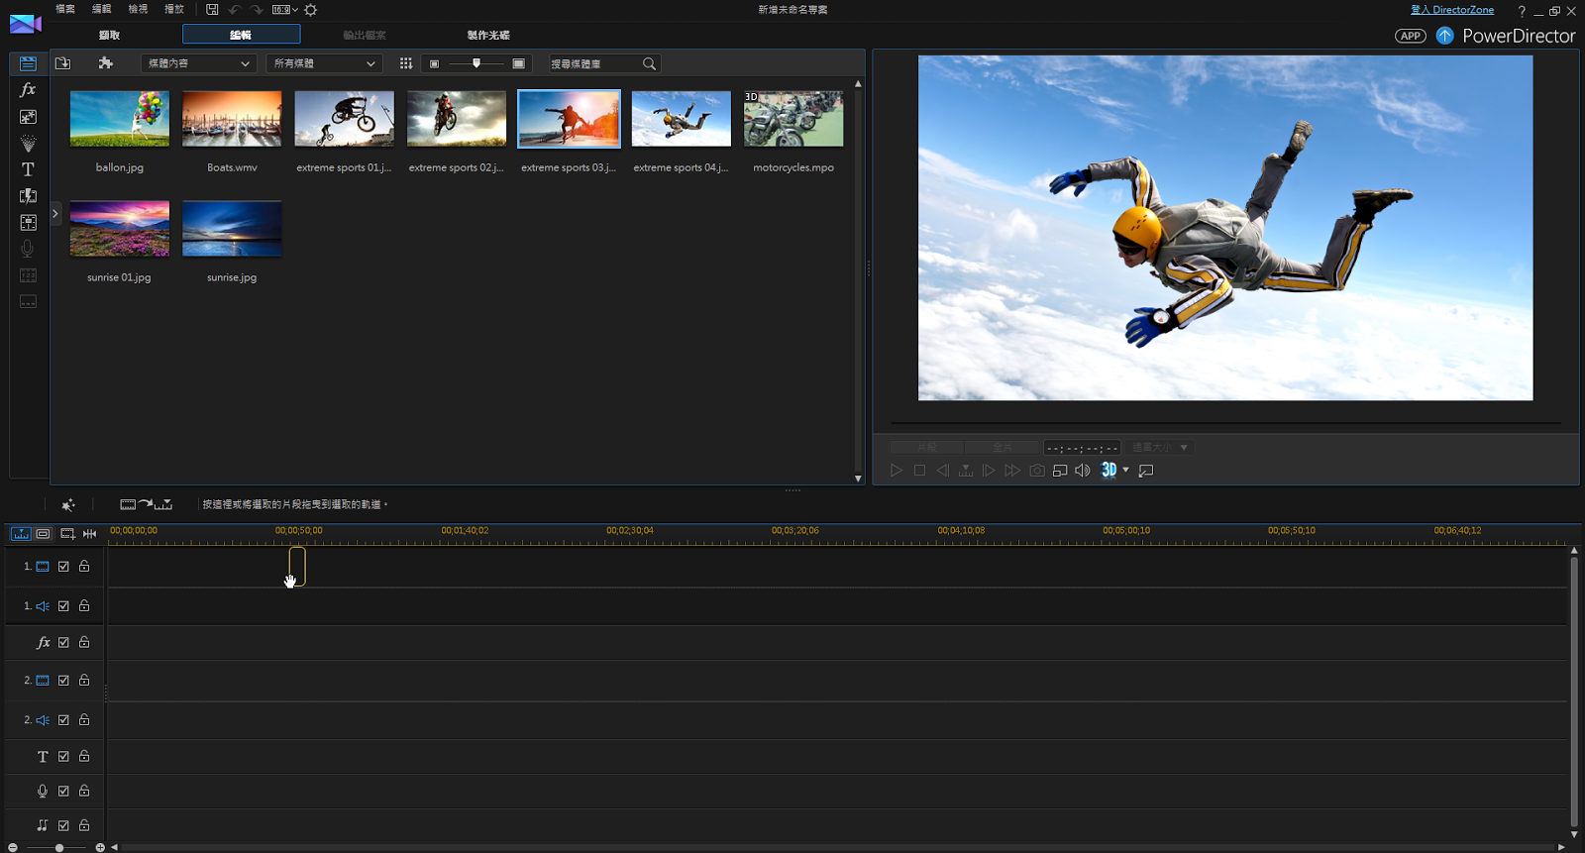Screen dimensions: 1585x853
Task: Toggle the voice track microphone checkbox
Action: click(63, 792)
